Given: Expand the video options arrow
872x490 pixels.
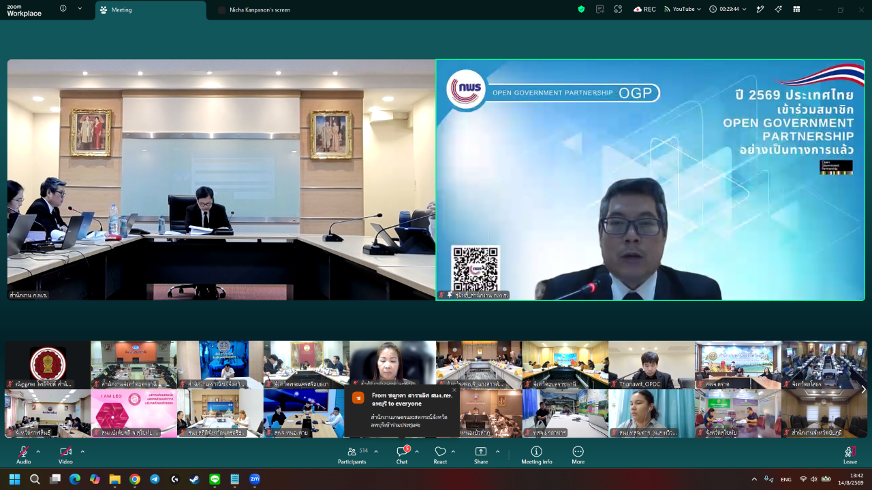Looking at the screenshot, I should click(x=82, y=451).
